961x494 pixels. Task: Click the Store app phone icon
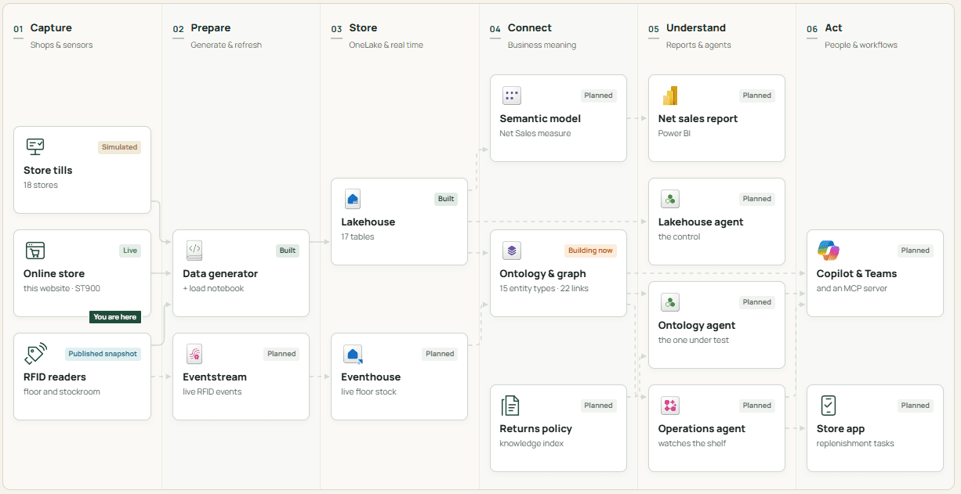point(829,406)
